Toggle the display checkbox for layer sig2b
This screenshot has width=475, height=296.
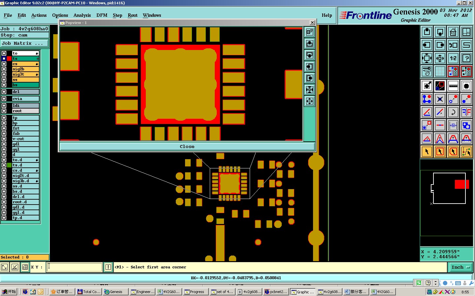4,69
